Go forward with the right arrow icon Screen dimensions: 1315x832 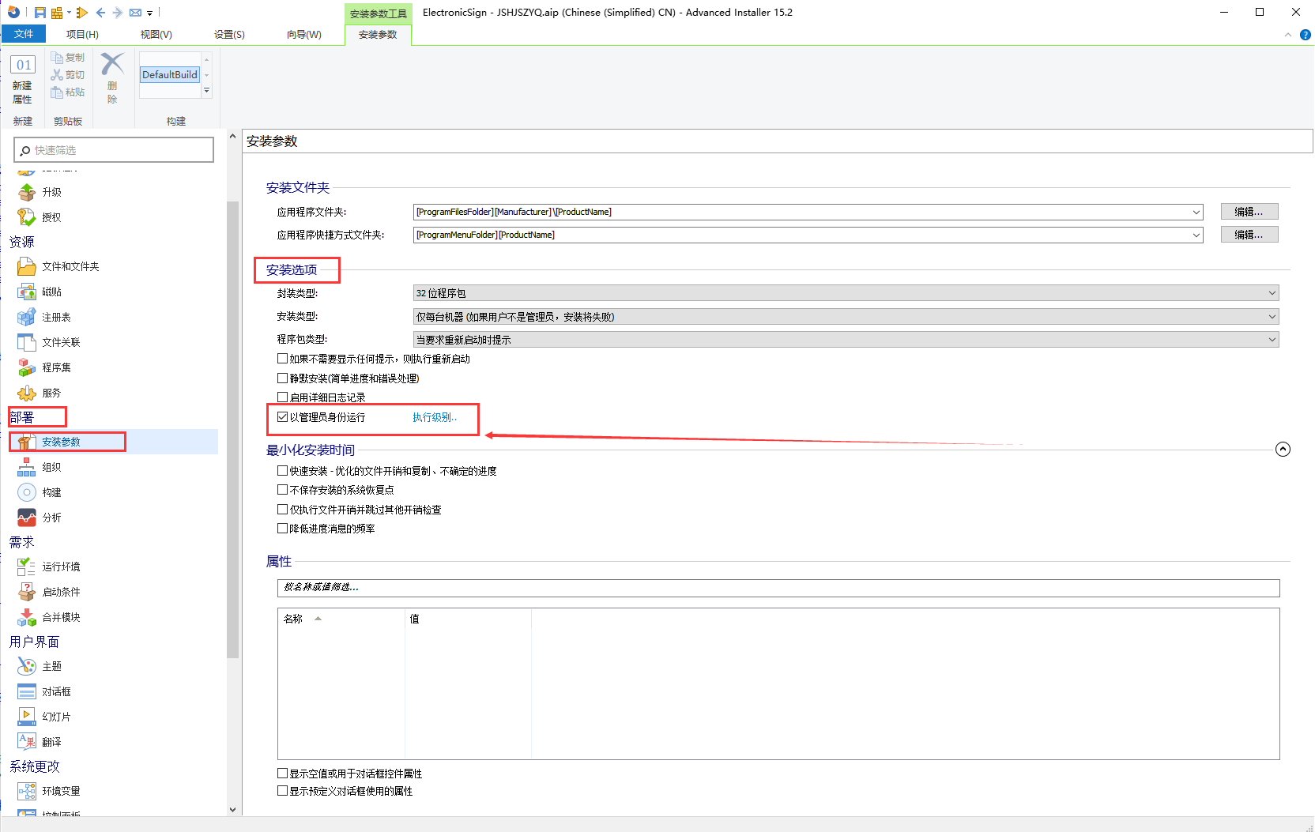(118, 13)
